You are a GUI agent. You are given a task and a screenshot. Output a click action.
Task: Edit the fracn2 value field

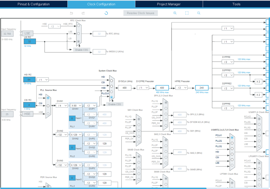(72, 147)
